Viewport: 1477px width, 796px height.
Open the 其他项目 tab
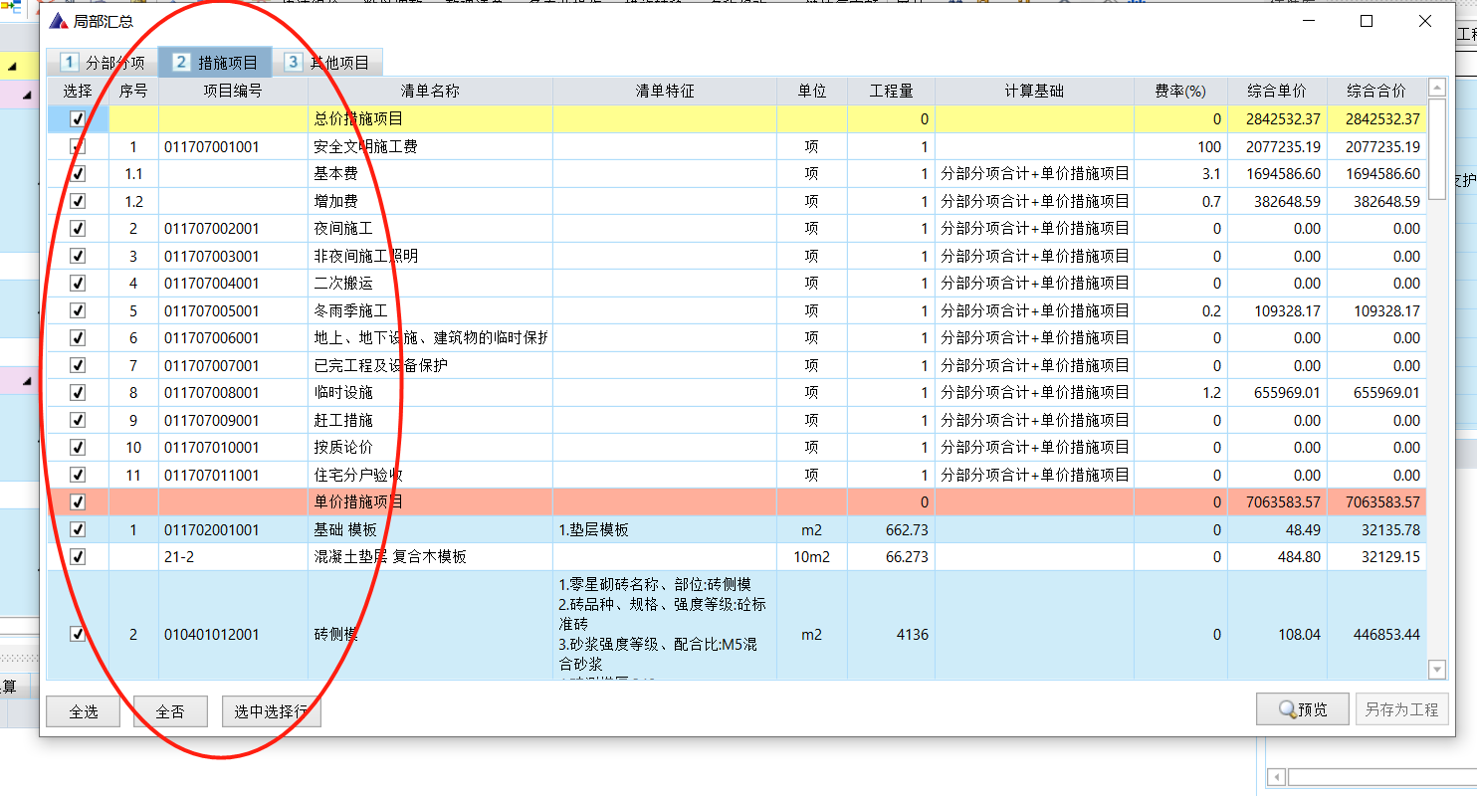326,63
